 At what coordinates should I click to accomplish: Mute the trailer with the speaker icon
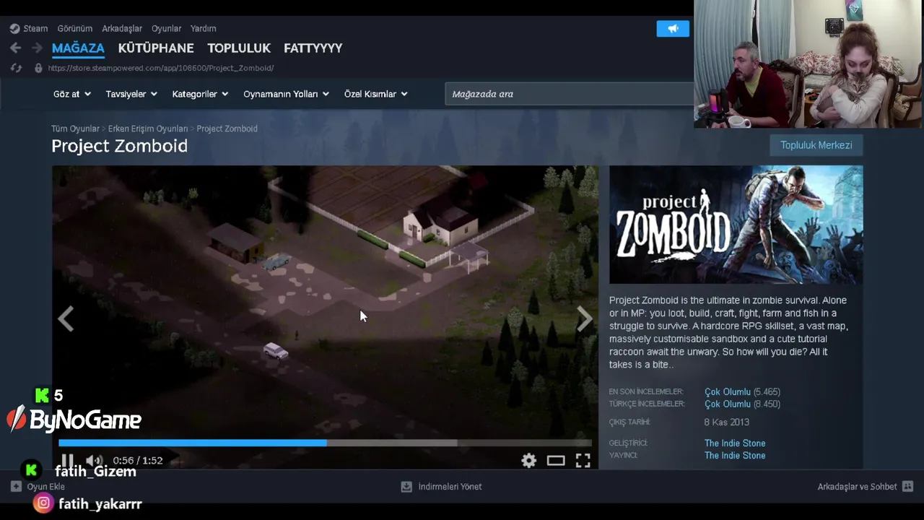click(94, 460)
